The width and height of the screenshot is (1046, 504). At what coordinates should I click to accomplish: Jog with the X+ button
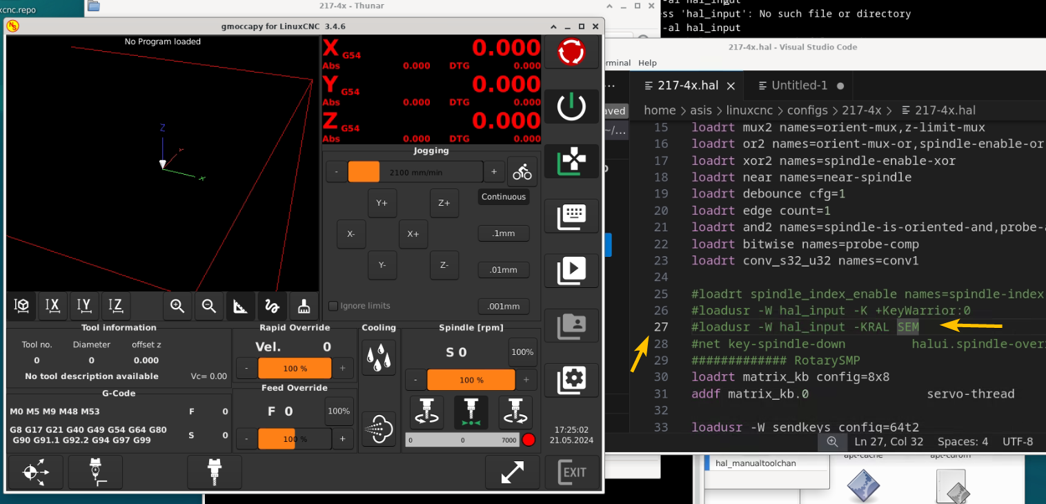pos(413,234)
